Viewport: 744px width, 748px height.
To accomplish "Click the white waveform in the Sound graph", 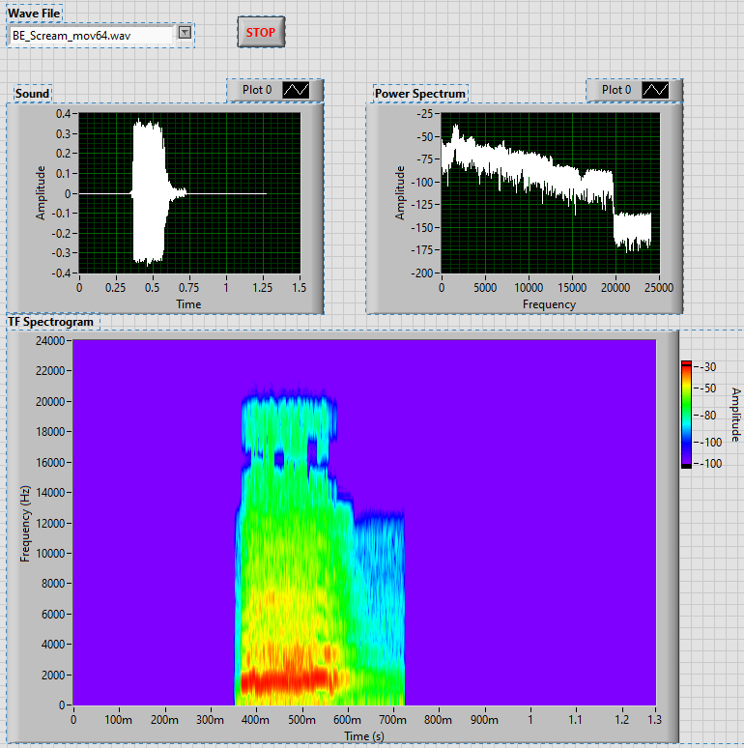I will (x=150, y=193).
